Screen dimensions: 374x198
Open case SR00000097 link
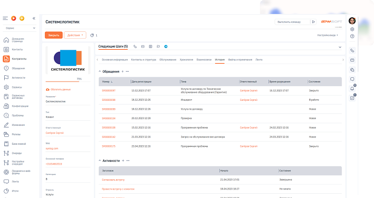coord(108,90)
